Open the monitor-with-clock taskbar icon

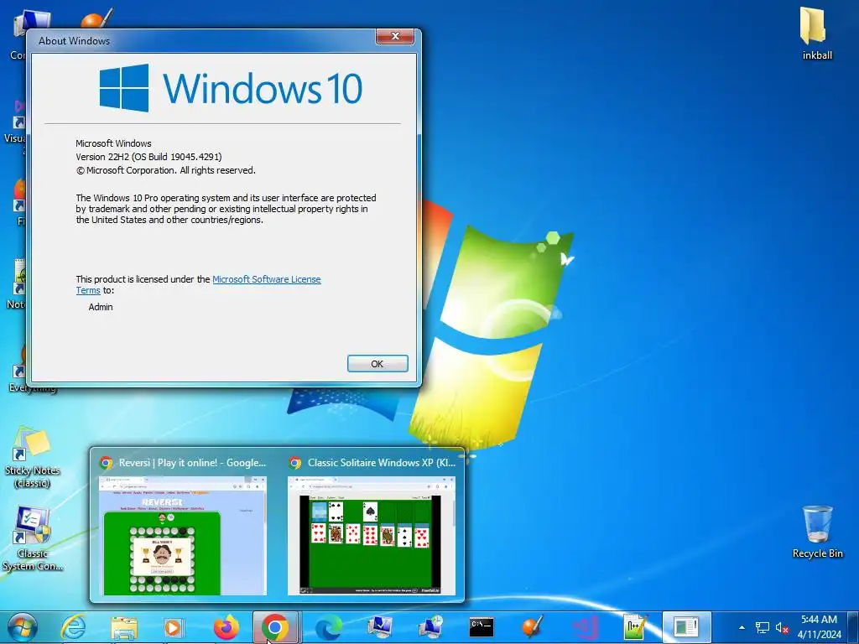click(x=430, y=627)
